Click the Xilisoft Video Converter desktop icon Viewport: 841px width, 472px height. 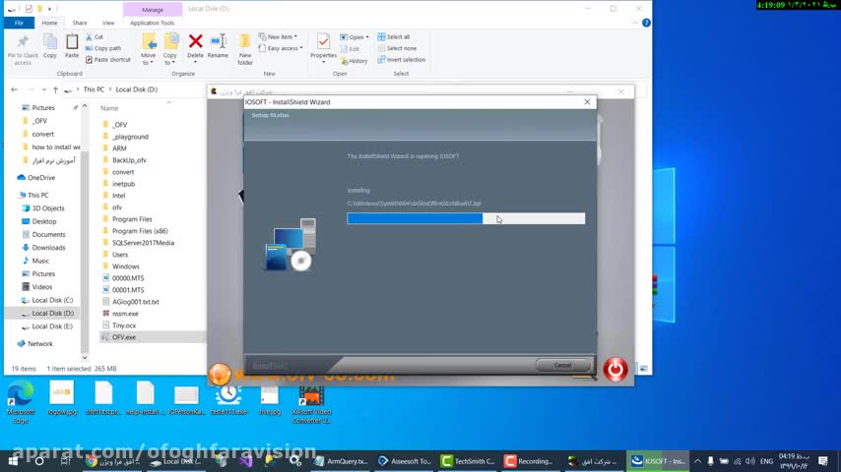(x=311, y=400)
